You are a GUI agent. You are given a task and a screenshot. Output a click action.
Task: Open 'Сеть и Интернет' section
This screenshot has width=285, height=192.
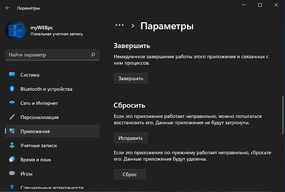pos(52,103)
